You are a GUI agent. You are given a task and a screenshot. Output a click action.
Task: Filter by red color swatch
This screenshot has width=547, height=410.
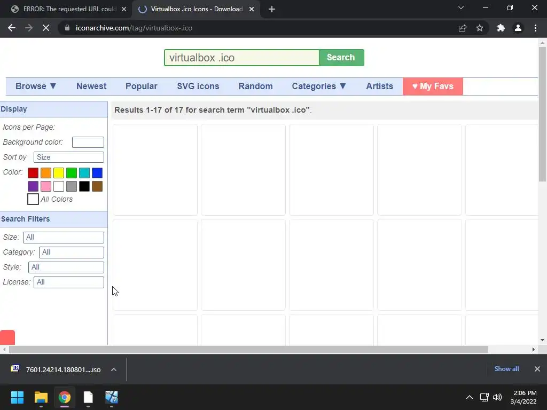click(33, 173)
